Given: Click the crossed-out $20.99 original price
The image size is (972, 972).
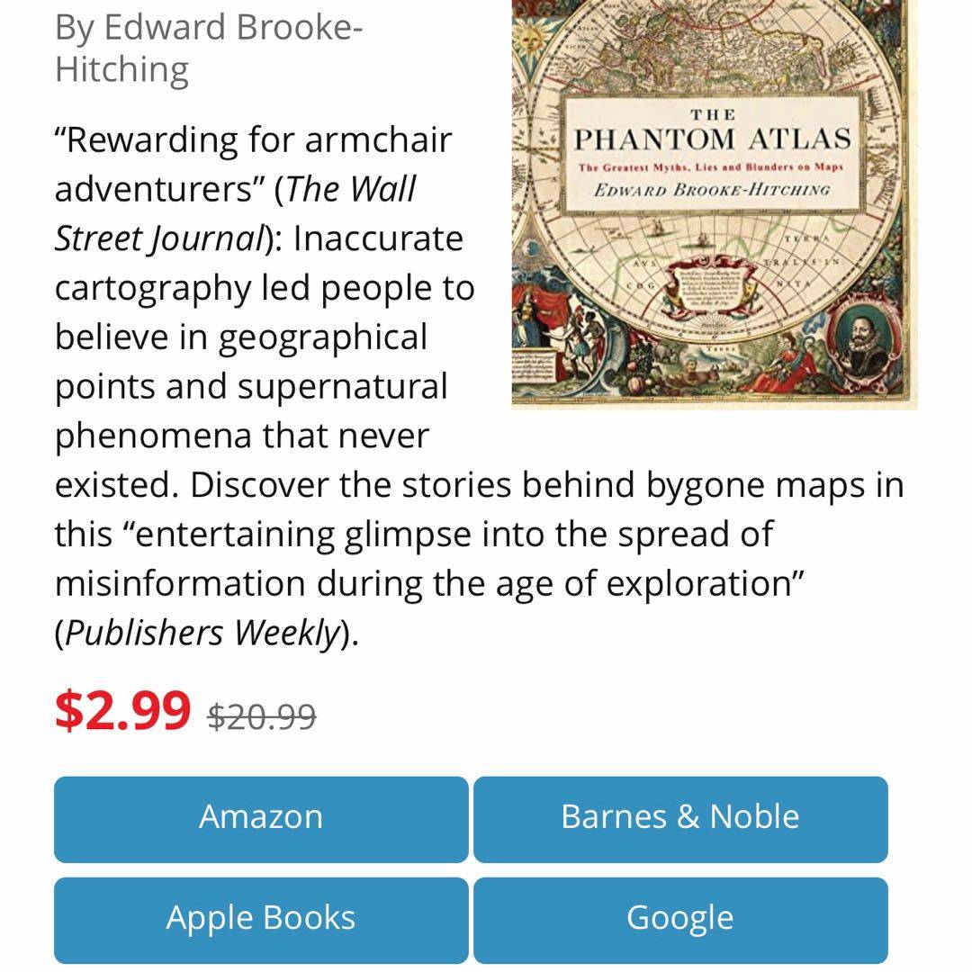Looking at the screenshot, I should 262,716.
